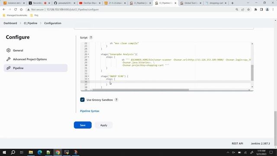The height and width of the screenshot is (156, 277).
Task: Show hidden system tray icons
Action: pyautogui.click(x=228, y=153)
